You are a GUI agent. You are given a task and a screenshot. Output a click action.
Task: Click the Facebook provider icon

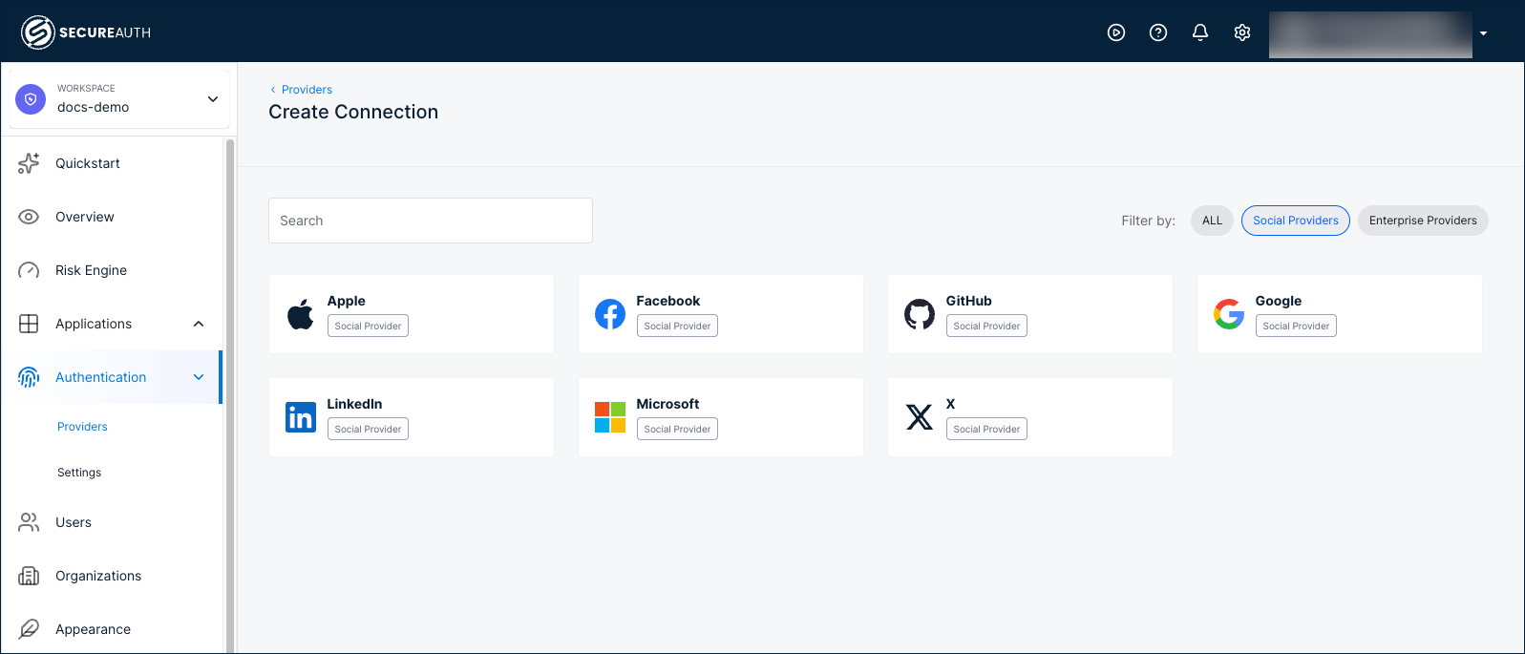pyautogui.click(x=609, y=313)
